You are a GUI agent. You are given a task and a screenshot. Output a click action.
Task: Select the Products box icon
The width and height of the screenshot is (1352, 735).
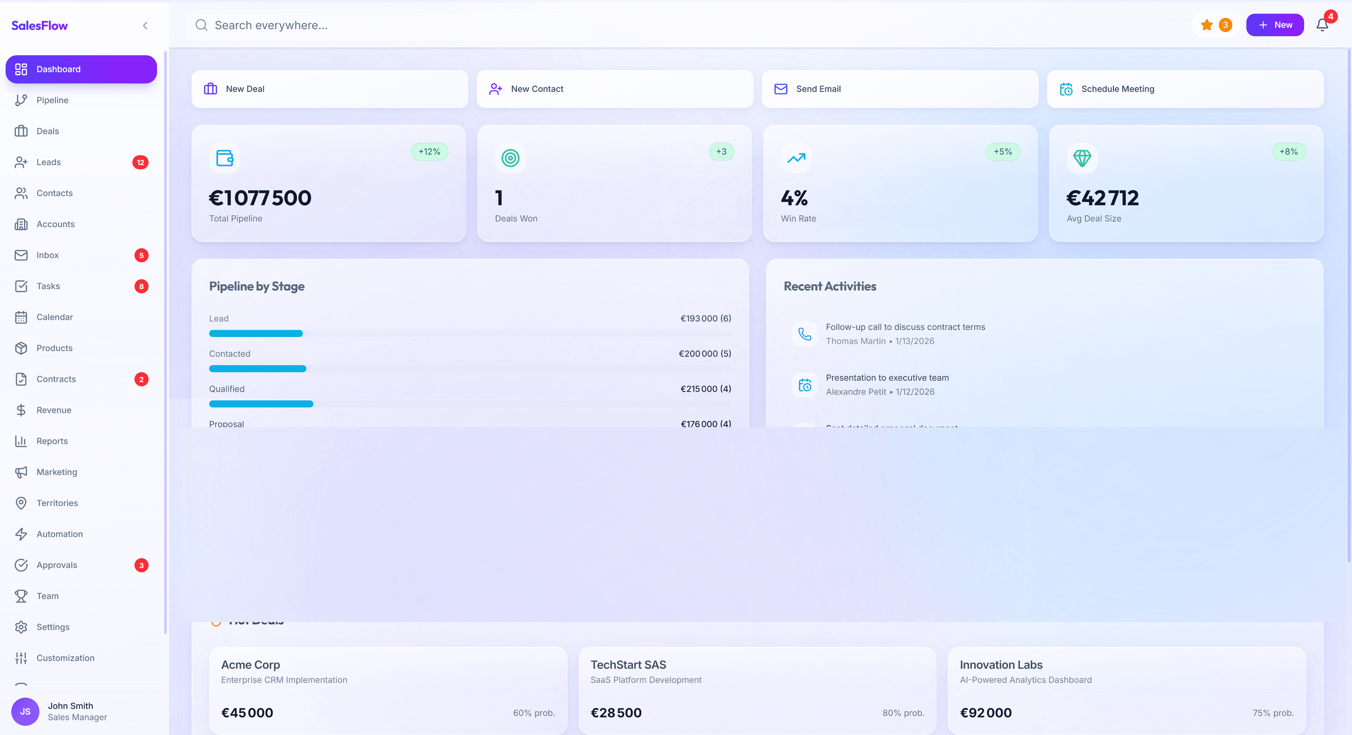(21, 348)
